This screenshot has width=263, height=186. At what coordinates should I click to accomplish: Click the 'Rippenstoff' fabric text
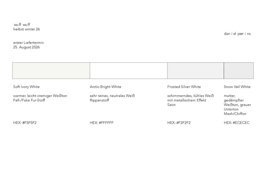point(99,100)
